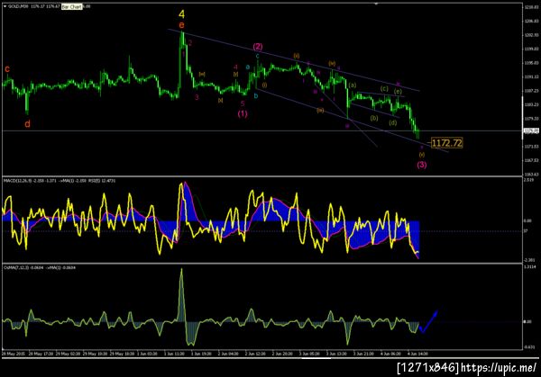Click the 29 May 2015 time axis label
Viewport: 541px width, 377px height.
pos(14,354)
